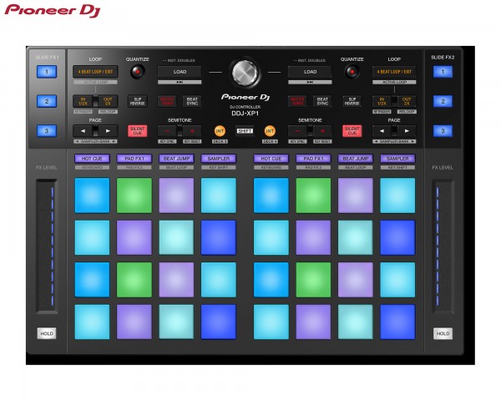The height and width of the screenshot is (401, 501).
Task: Click left deck loop IN 1/2X button
Action: 83,101
